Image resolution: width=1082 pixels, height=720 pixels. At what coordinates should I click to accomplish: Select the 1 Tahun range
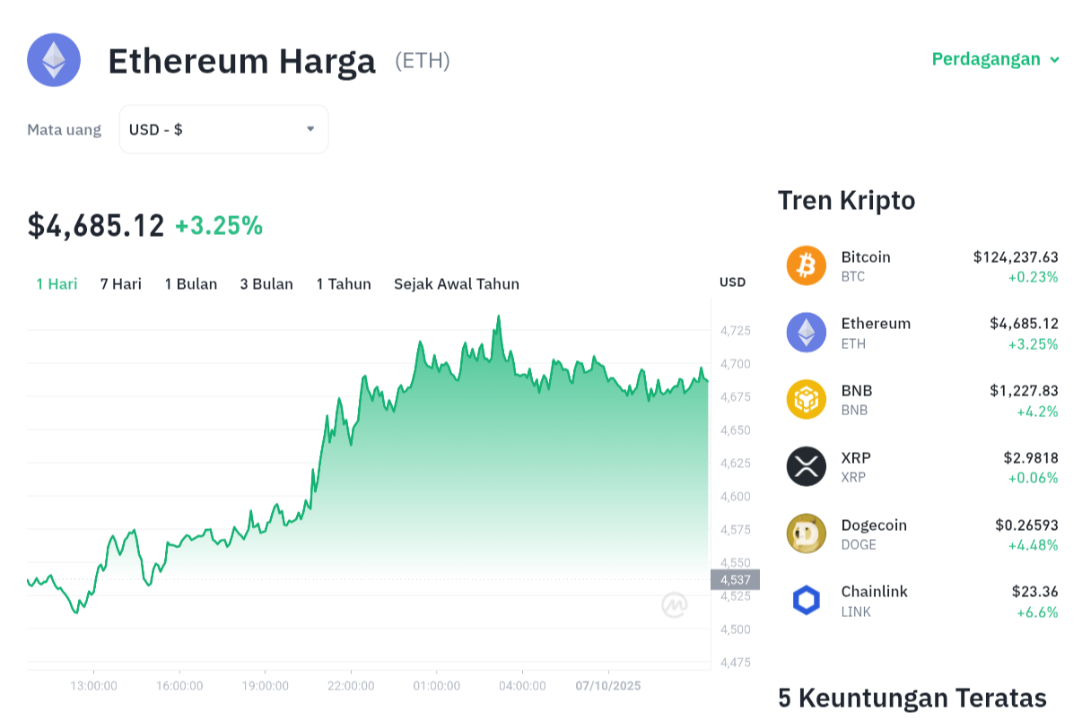(x=344, y=283)
